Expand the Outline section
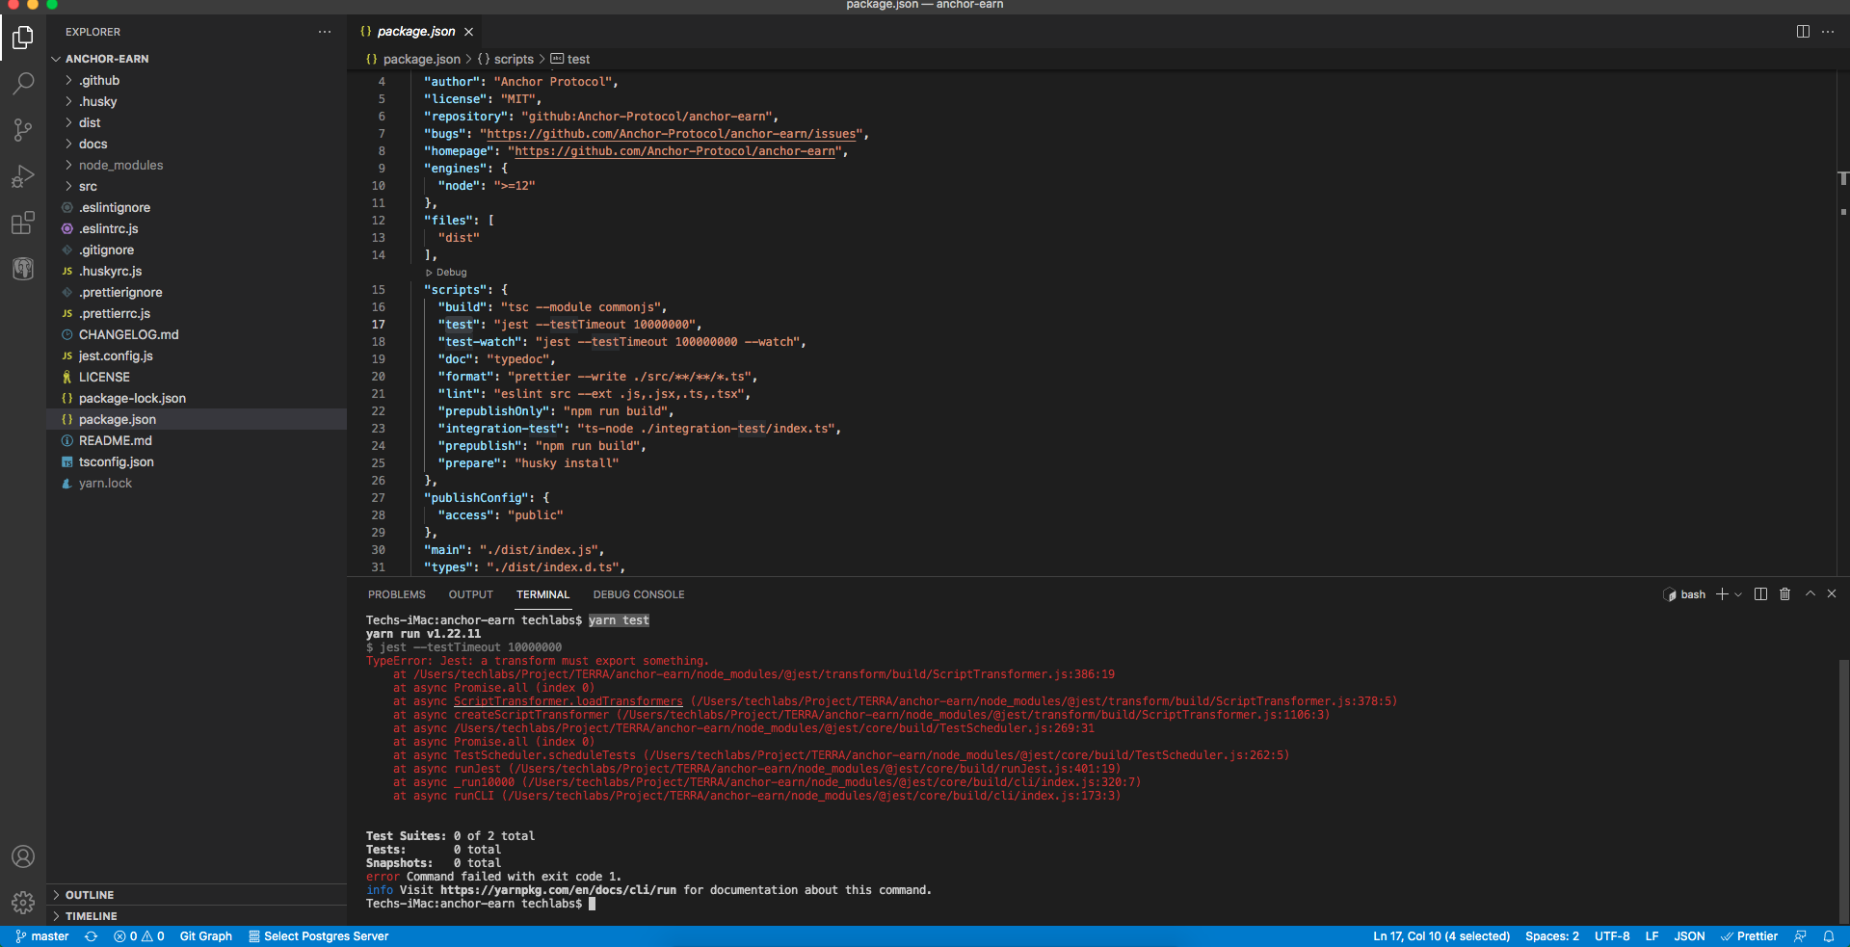The image size is (1850, 947). click(x=197, y=895)
